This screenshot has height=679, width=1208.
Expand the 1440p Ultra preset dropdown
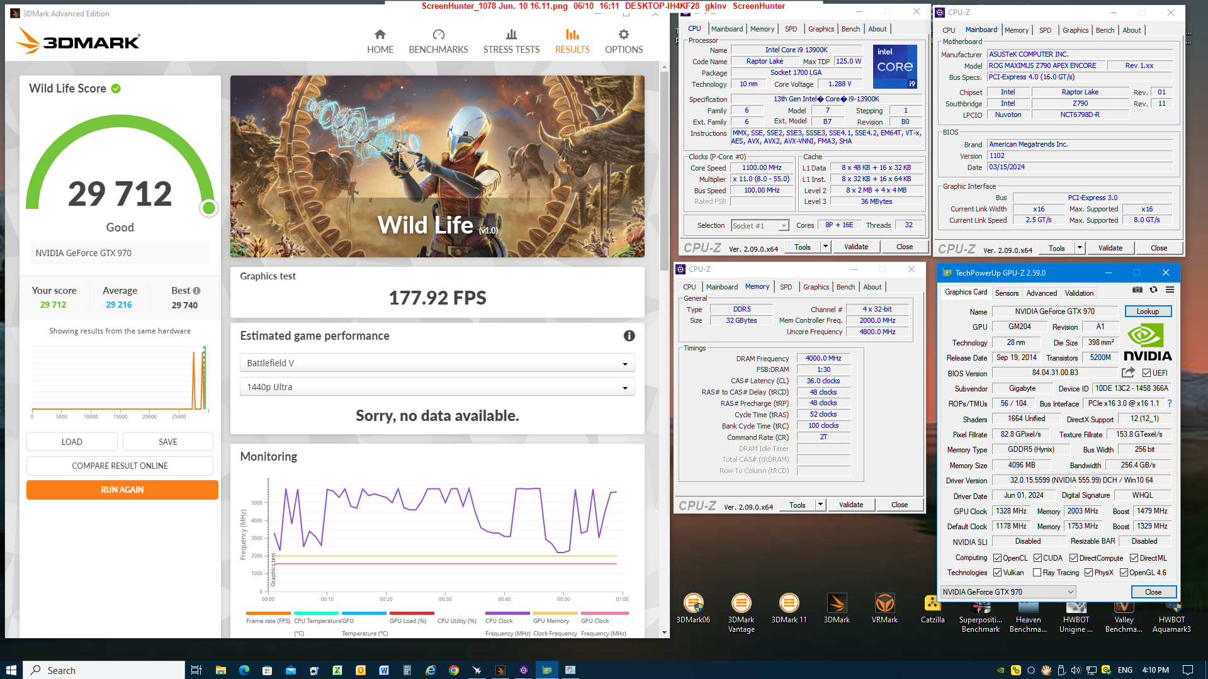(437, 387)
